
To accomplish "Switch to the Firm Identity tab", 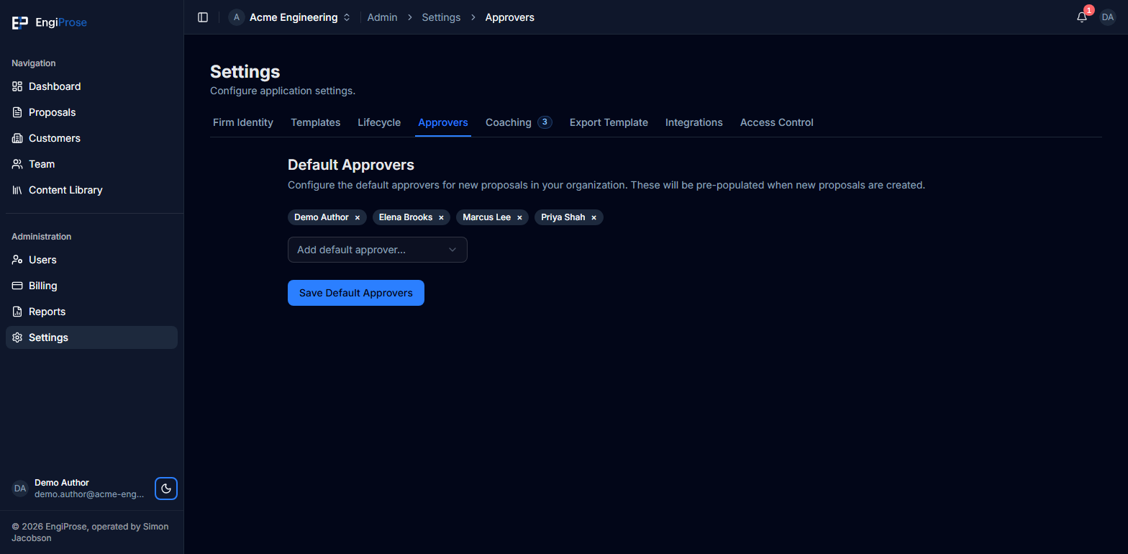I will [x=243, y=122].
